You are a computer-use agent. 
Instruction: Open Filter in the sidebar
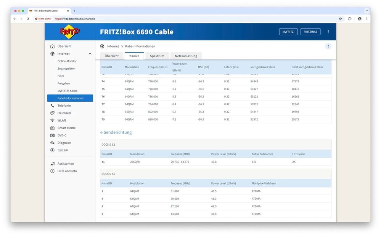[61, 76]
